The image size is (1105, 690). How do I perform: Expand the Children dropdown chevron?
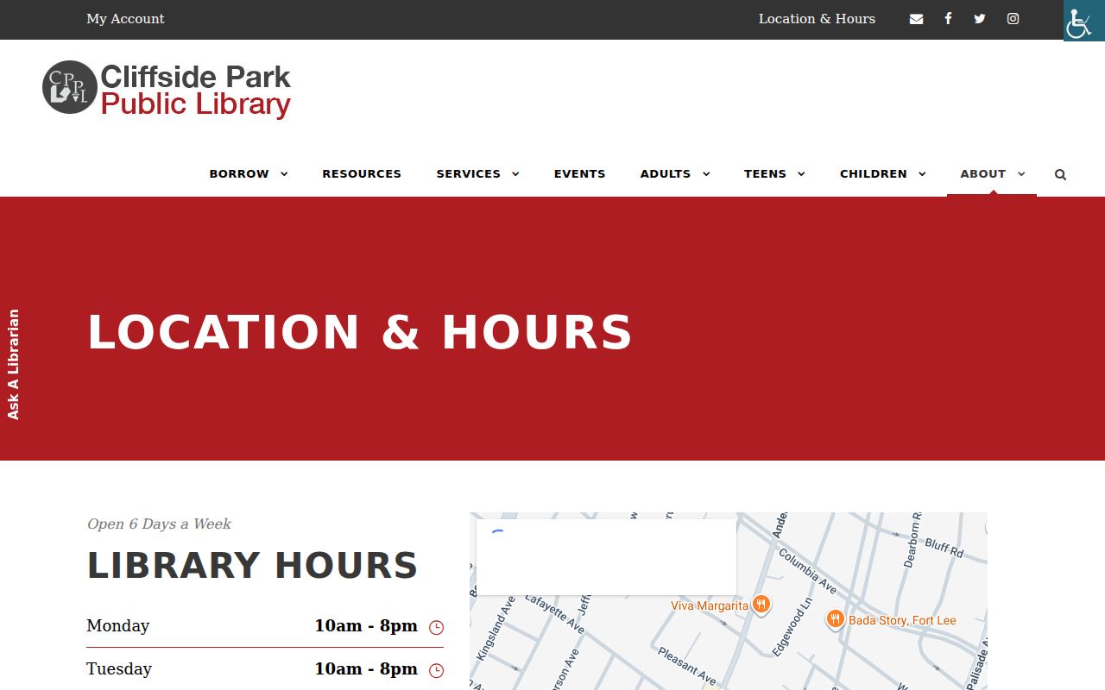pos(922,174)
